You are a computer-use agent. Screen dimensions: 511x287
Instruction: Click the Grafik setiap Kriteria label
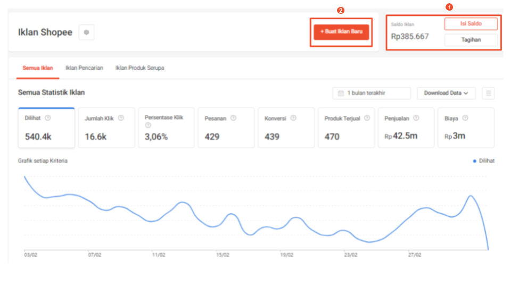43,161
